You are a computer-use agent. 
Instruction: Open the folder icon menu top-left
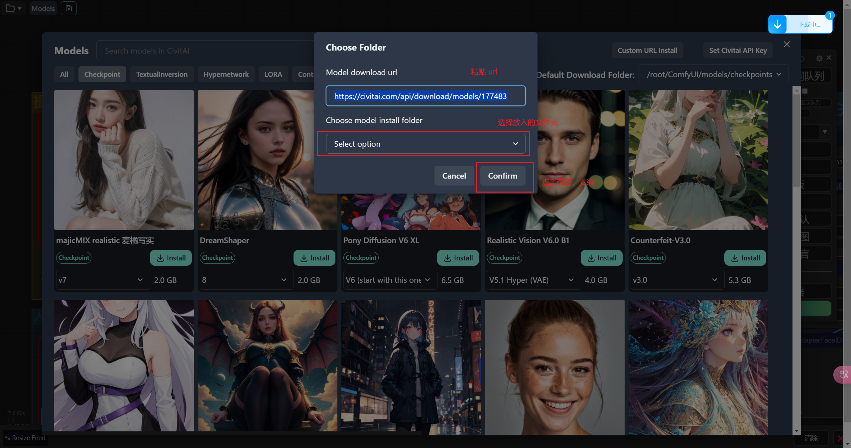pyautogui.click(x=13, y=8)
